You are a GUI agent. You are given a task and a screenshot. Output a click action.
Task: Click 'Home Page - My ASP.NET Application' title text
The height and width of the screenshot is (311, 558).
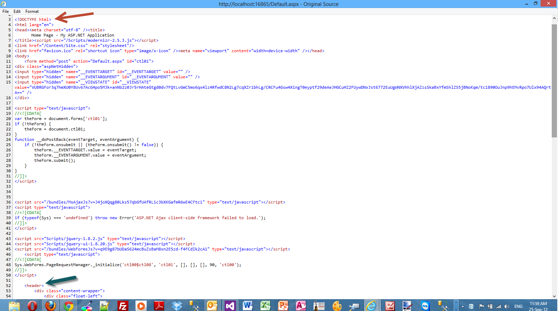click(x=73, y=35)
